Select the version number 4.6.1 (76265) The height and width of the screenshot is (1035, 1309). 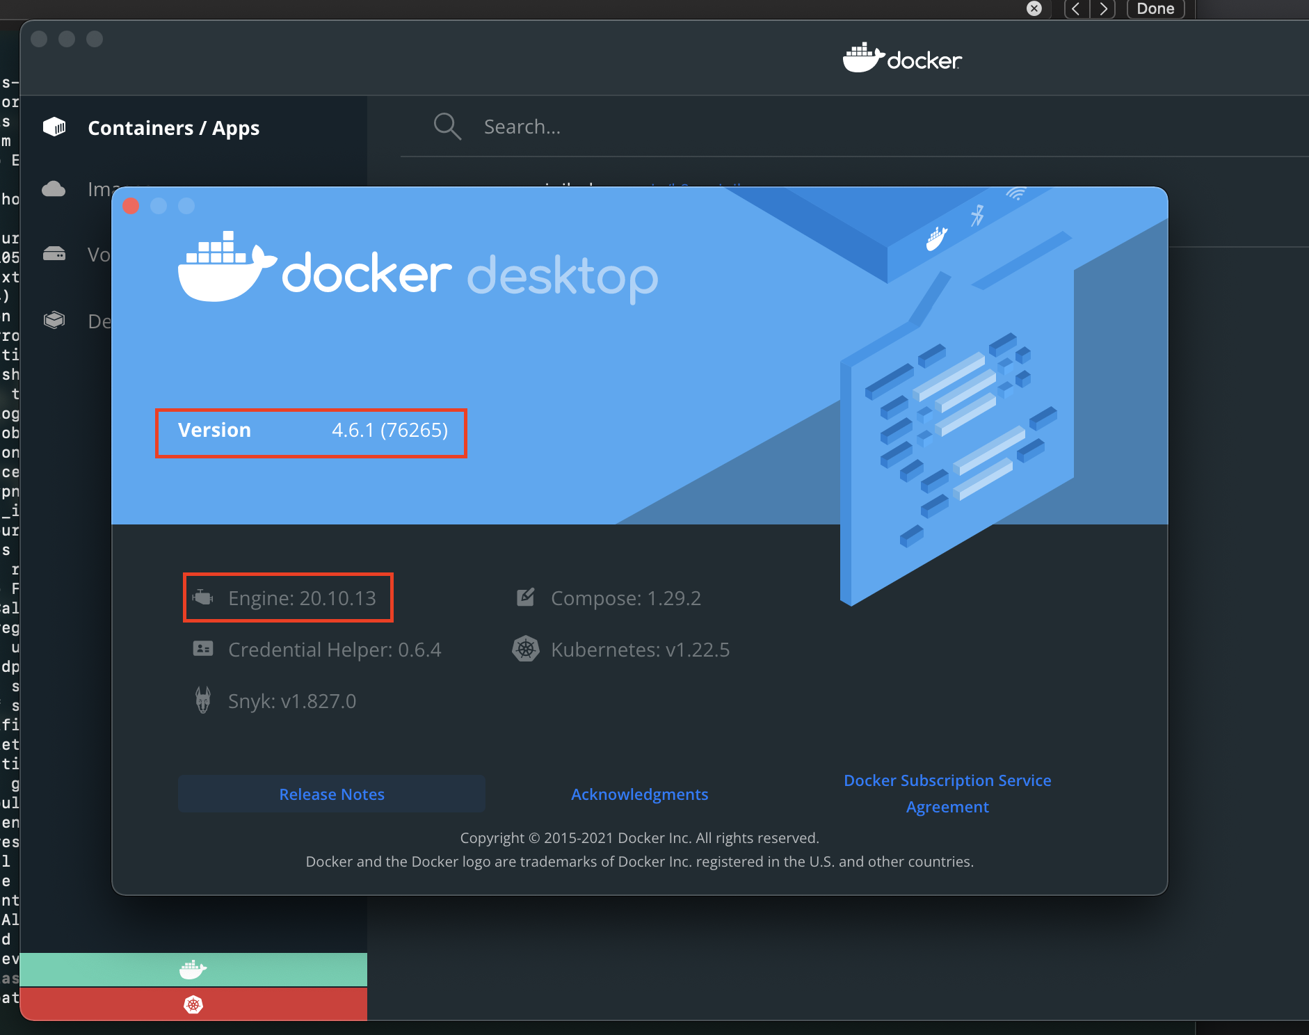point(390,430)
